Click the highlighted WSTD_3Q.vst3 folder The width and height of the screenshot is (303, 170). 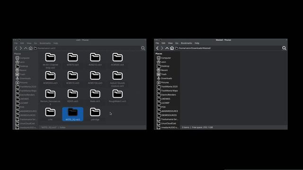(72, 114)
